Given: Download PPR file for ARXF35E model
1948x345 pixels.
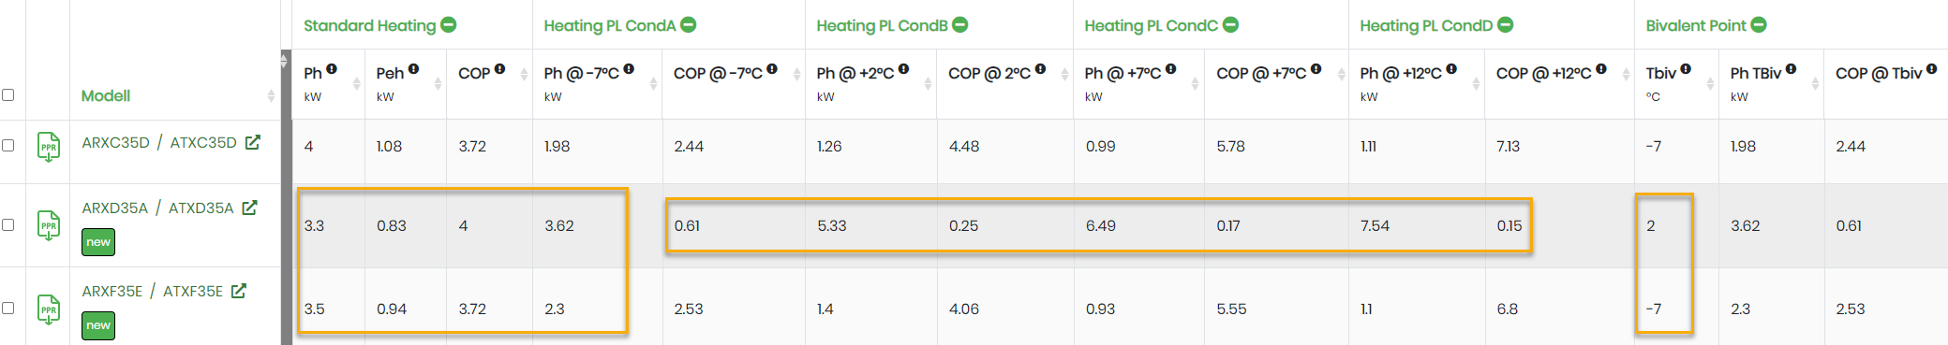Looking at the screenshot, I should click(49, 309).
